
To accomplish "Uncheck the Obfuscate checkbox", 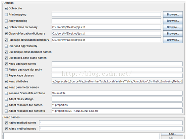I will click(6, 8).
